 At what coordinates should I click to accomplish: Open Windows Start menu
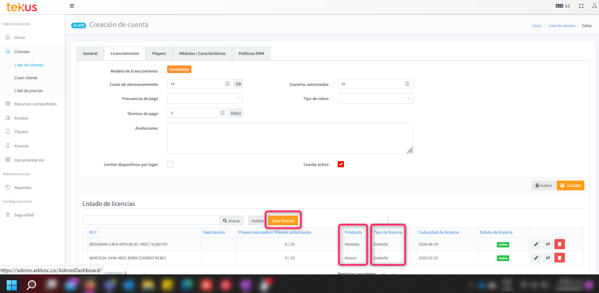pyautogui.click(x=11, y=284)
